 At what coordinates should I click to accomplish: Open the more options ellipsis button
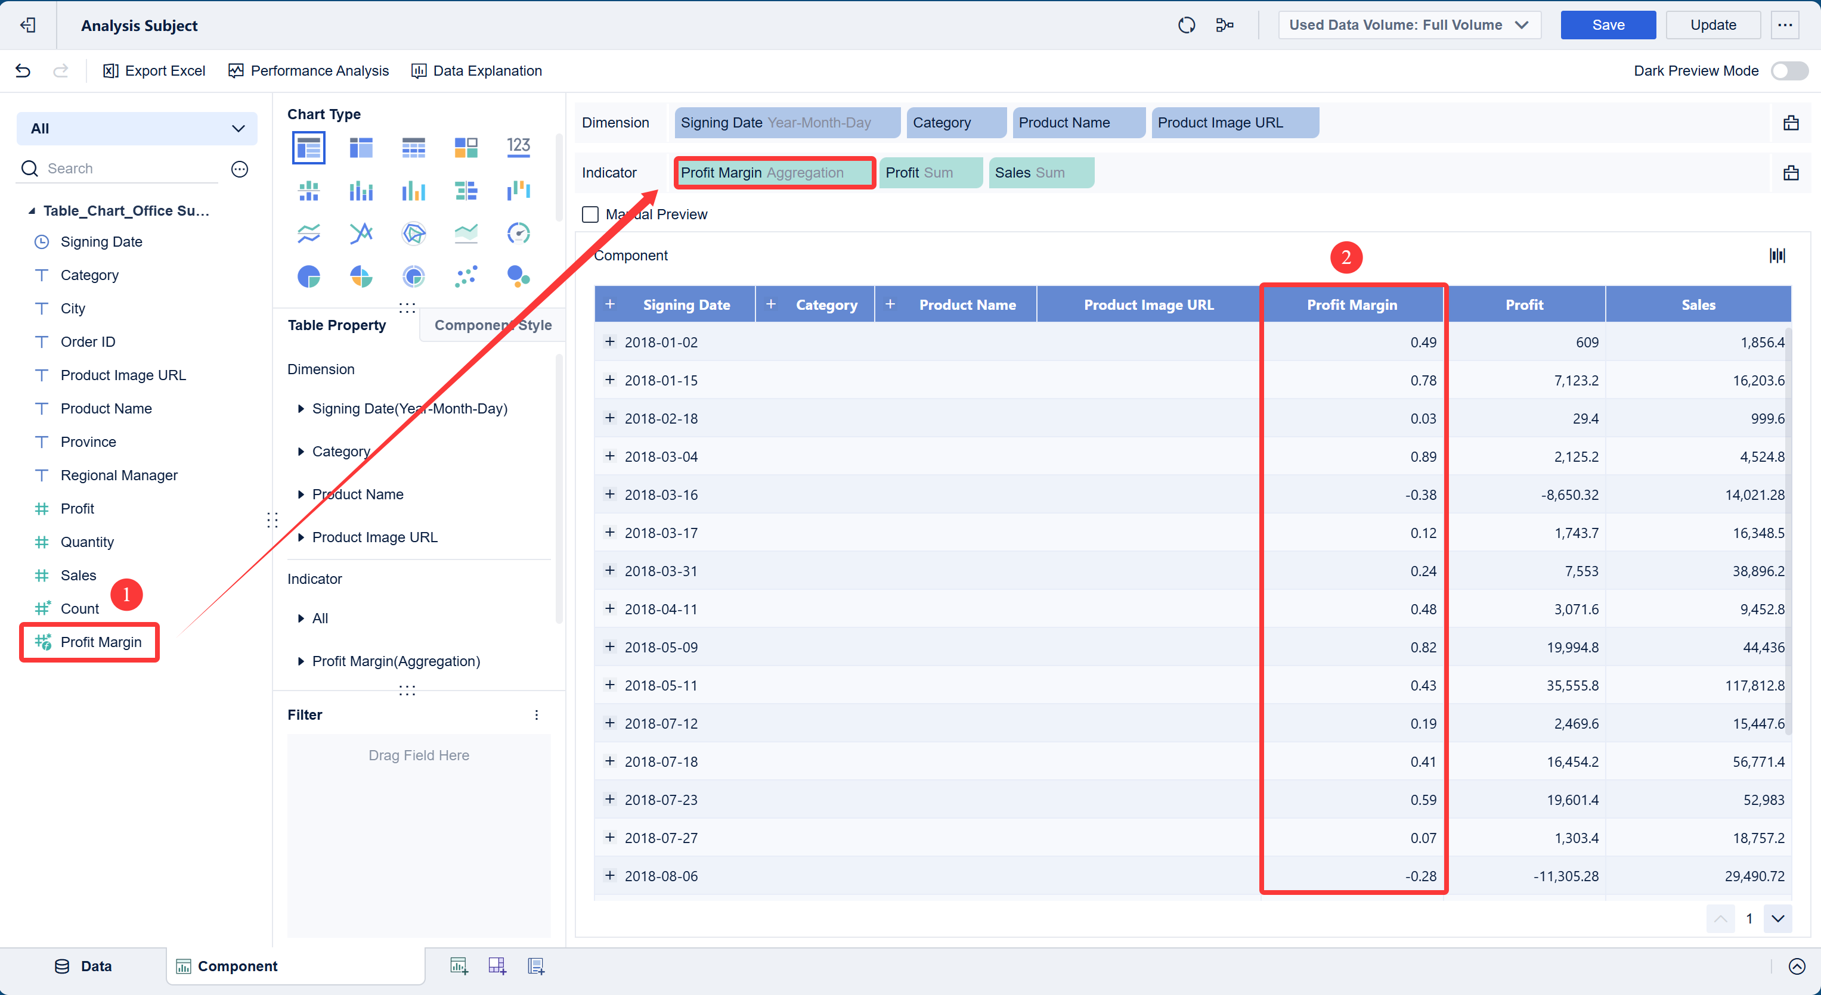[x=1786, y=24]
